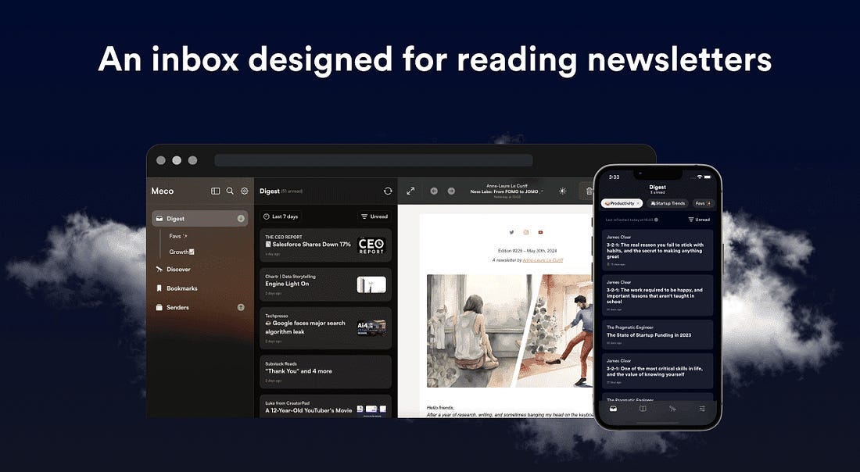Image resolution: width=860 pixels, height=472 pixels.
Task: Remove the Productivity chip with its X
Action: click(x=639, y=203)
